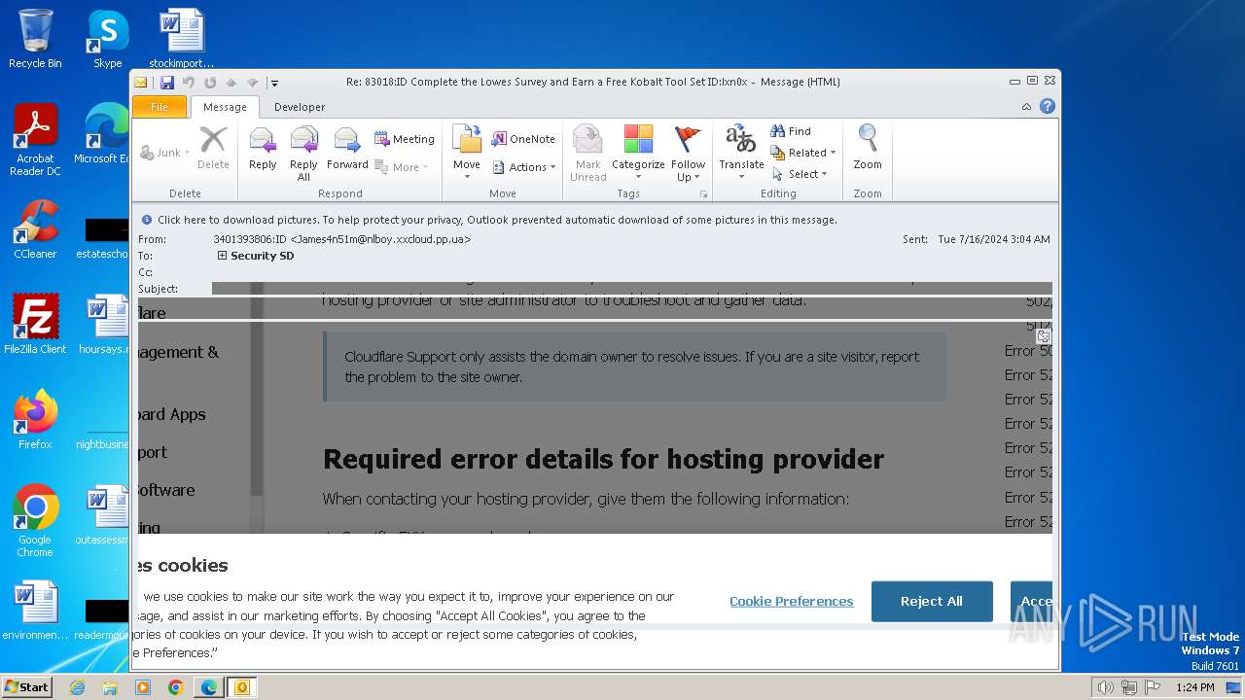
Task: Forward this message
Action: 347,150
